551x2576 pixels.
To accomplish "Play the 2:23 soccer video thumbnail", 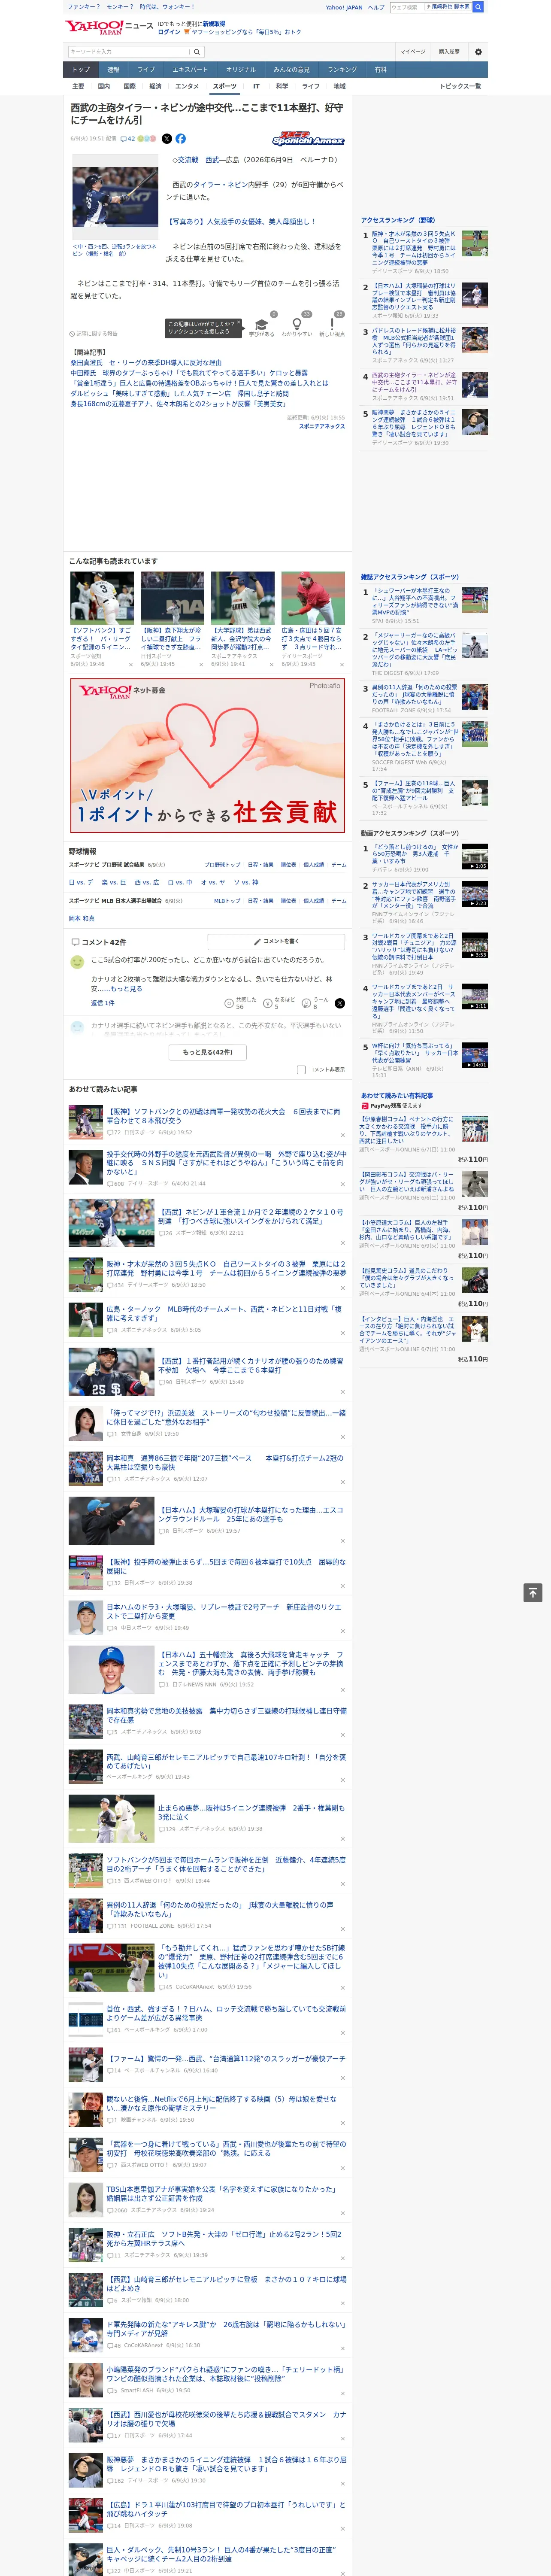I will (x=475, y=894).
